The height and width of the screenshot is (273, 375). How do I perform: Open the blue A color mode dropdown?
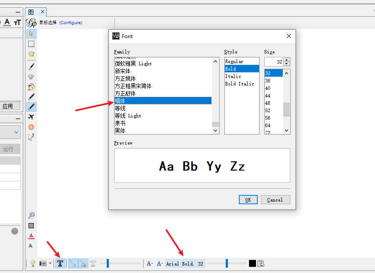coord(159,263)
